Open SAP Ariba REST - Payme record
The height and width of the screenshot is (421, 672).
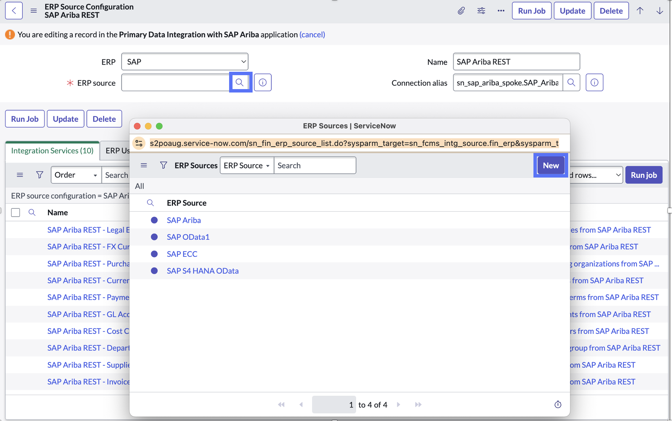89,297
